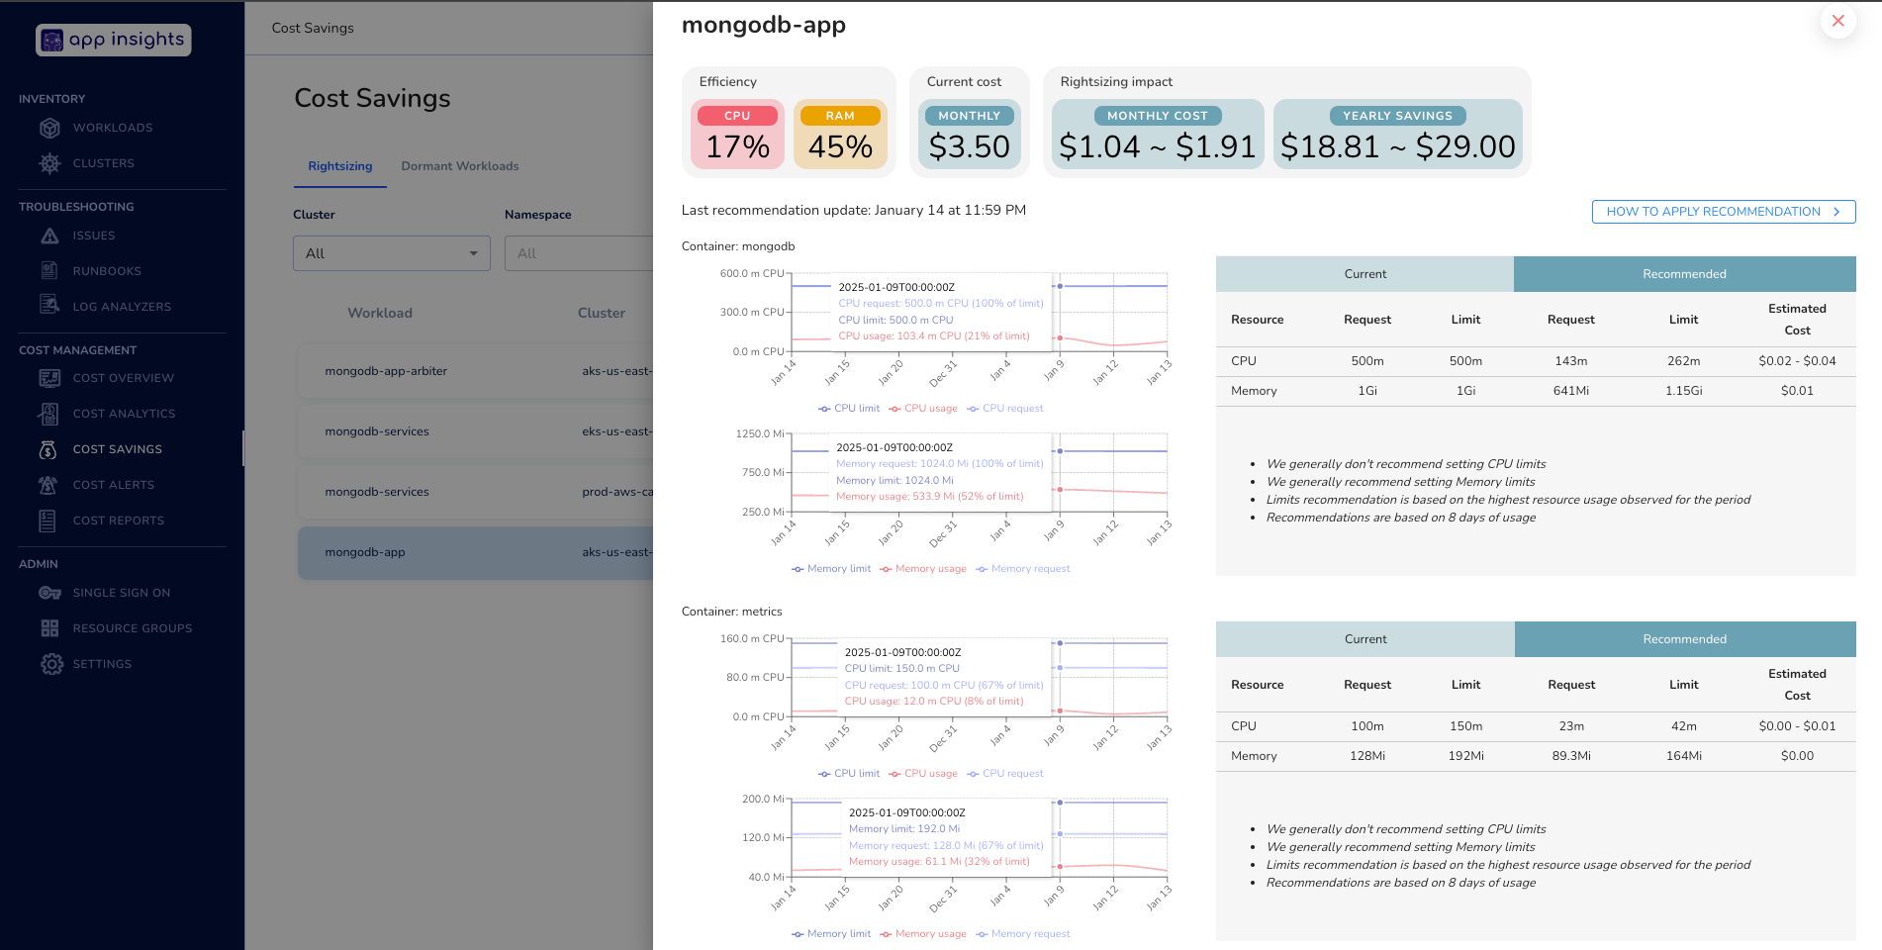The image size is (1882, 950).
Task: Toggle CPU request legend in metrics chart
Action: 1005,774
